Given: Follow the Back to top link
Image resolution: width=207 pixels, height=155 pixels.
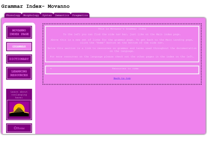Looking at the screenshot, I should tap(122, 78).
